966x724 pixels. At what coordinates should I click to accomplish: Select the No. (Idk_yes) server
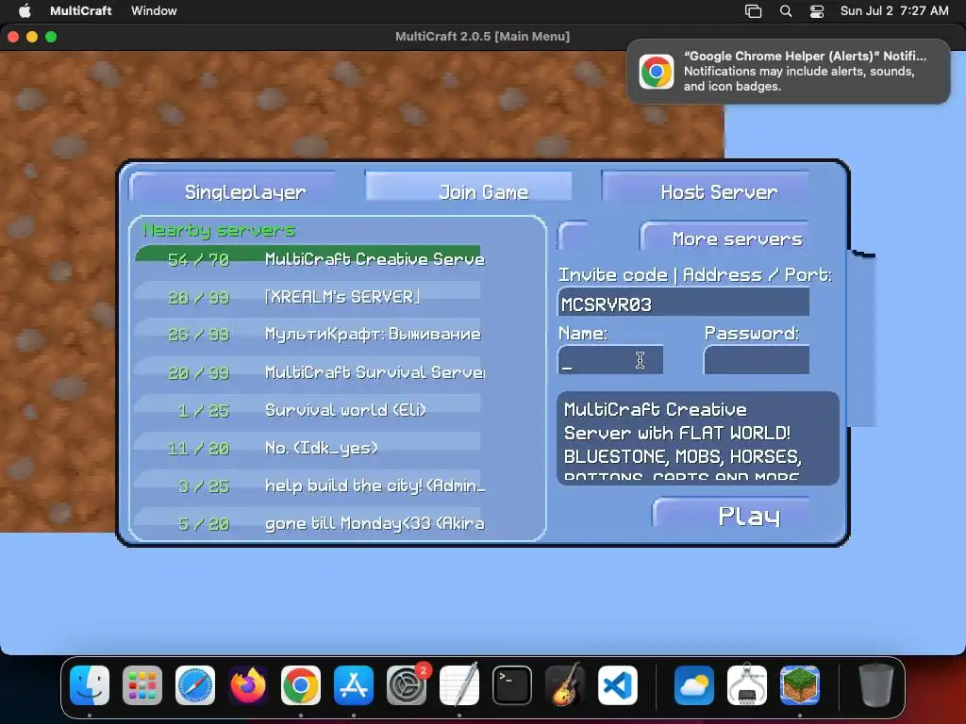pyautogui.click(x=309, y=448)
